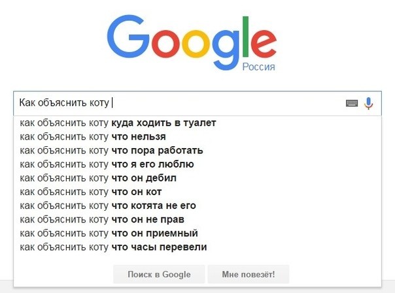Pick suggestion 'что я его люблю'

[197, 164]
